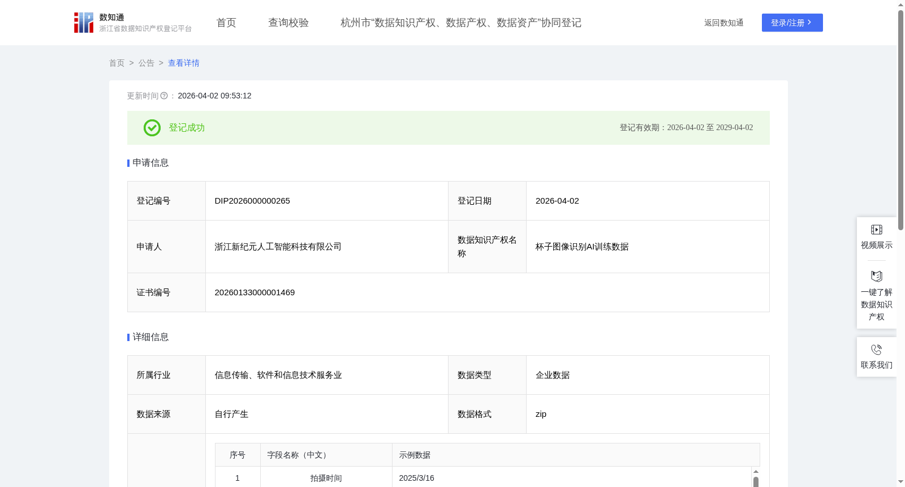Click the 自行产生 data source value
This screenshot has width=905, height=487.
pyautogui.click(x=231, y=414)
